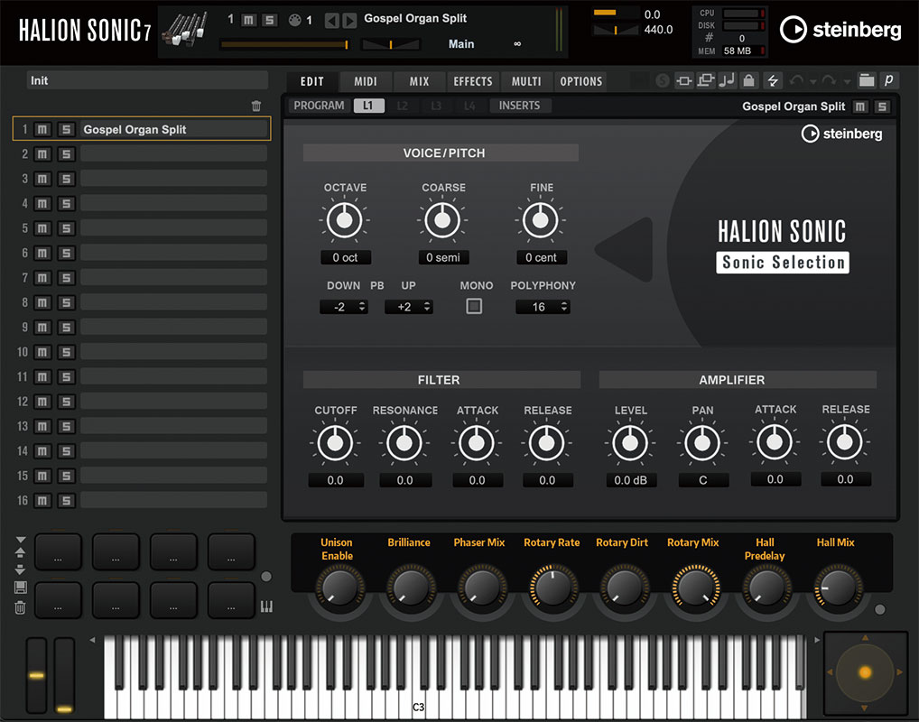Open slot 1 Gospel Organ Split program selector
This screenshot has height=722, width=919.
tap(174, 129)
